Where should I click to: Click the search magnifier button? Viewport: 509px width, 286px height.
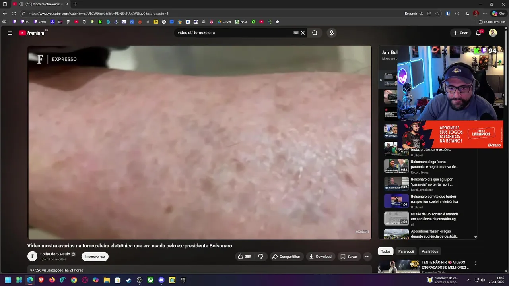click(x=315, y=33)
